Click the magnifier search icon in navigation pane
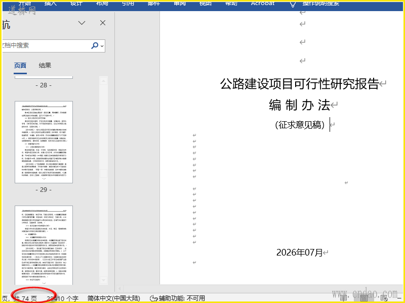Viewport: 405px width, 303px height. coord(95,45)
